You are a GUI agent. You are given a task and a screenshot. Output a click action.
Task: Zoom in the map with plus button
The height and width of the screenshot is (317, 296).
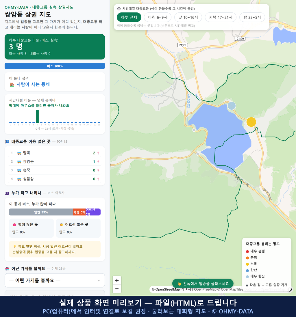point(117,280)
